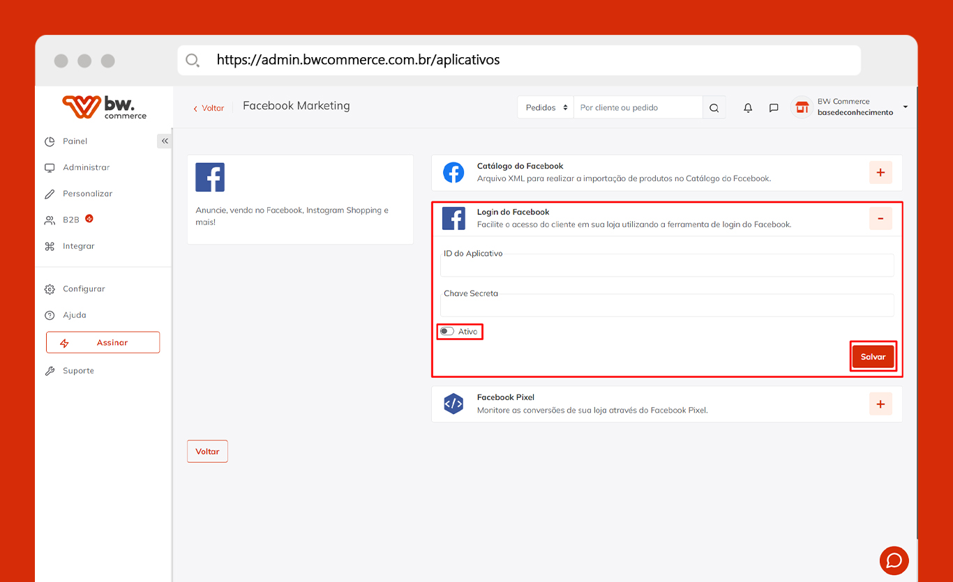
Task: Click the bw.commerce logo
Action: point(105,107)
